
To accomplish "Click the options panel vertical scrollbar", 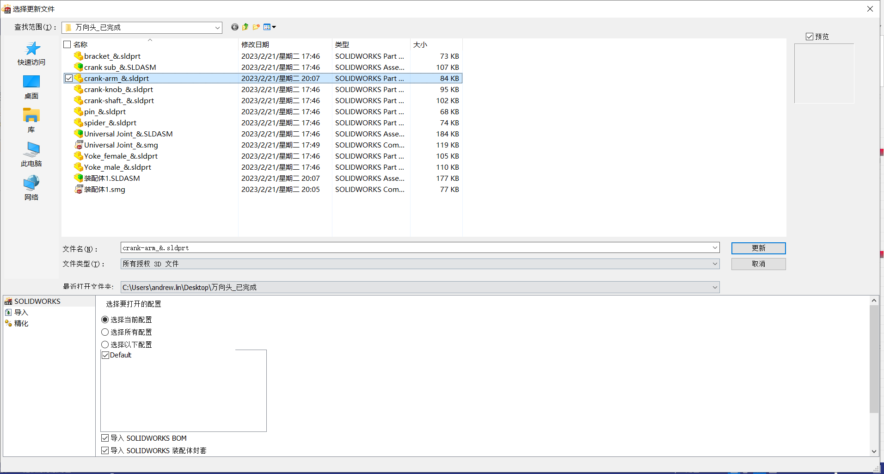I will (874, 358).
